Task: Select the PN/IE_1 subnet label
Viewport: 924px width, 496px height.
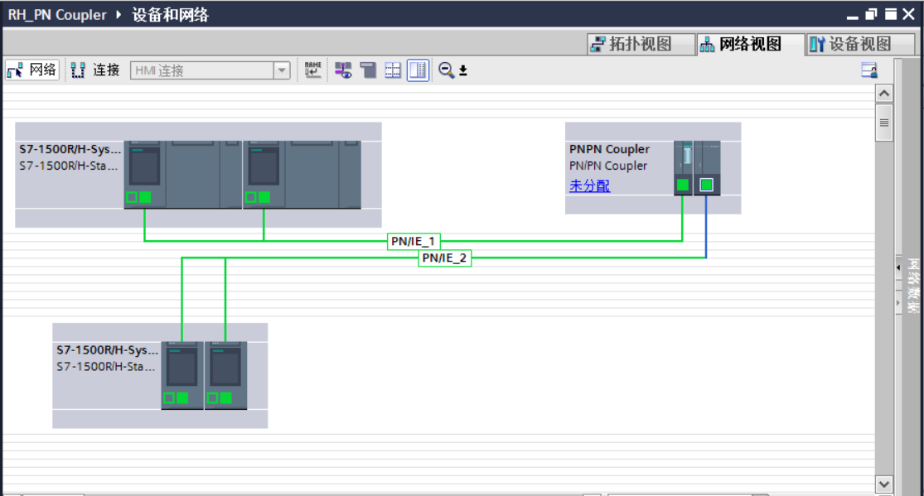Action: coord(413,241)
